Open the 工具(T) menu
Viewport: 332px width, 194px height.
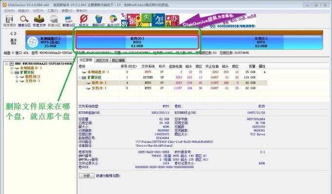click(x=52, y=11)
